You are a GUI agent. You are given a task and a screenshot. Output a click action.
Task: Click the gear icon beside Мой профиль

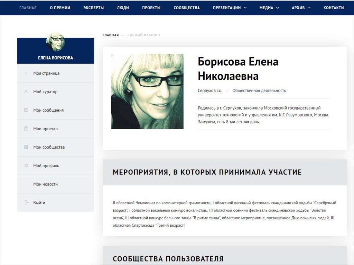[26, 166]
